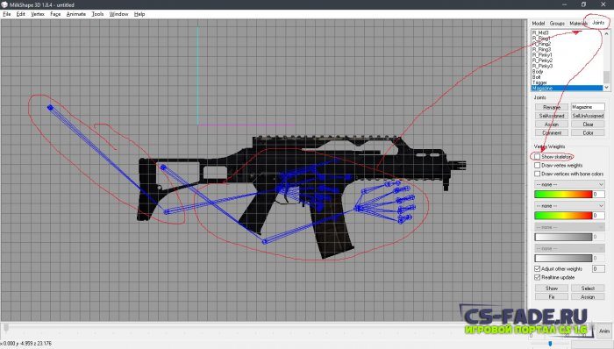614x349 pixels.
Task: Toggle Draw vertex weights checkbox
Action: click(537, 165)
